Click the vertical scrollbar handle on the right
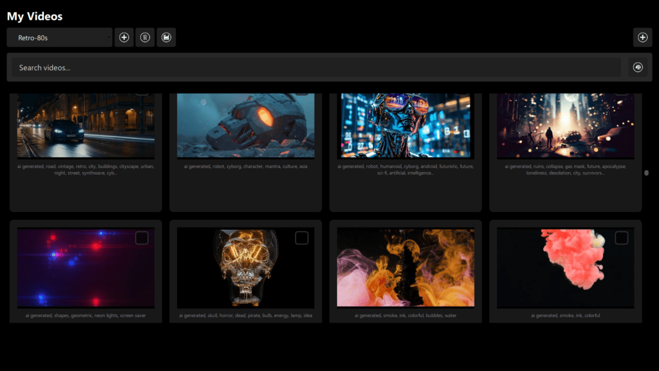 coord(646,173)
